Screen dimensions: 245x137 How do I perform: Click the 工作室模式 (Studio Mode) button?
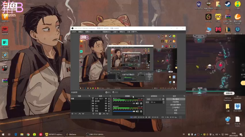175,107
